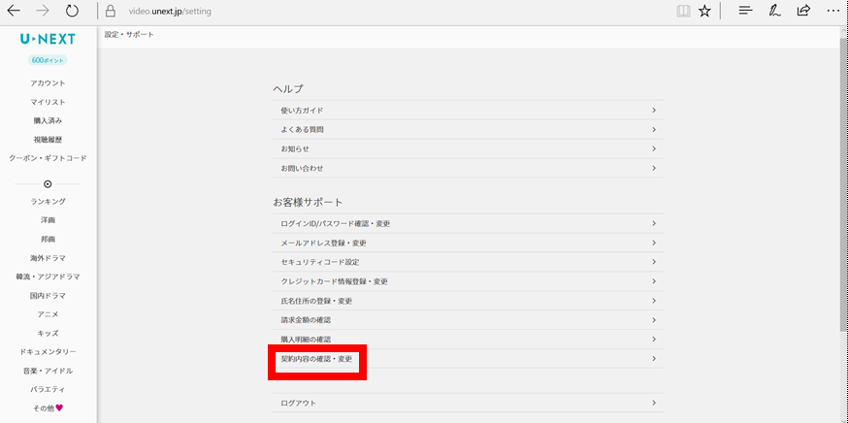Open 使い方ガイド help link
The width and height of the screenshot is (848, 423).
coord(468,111)
